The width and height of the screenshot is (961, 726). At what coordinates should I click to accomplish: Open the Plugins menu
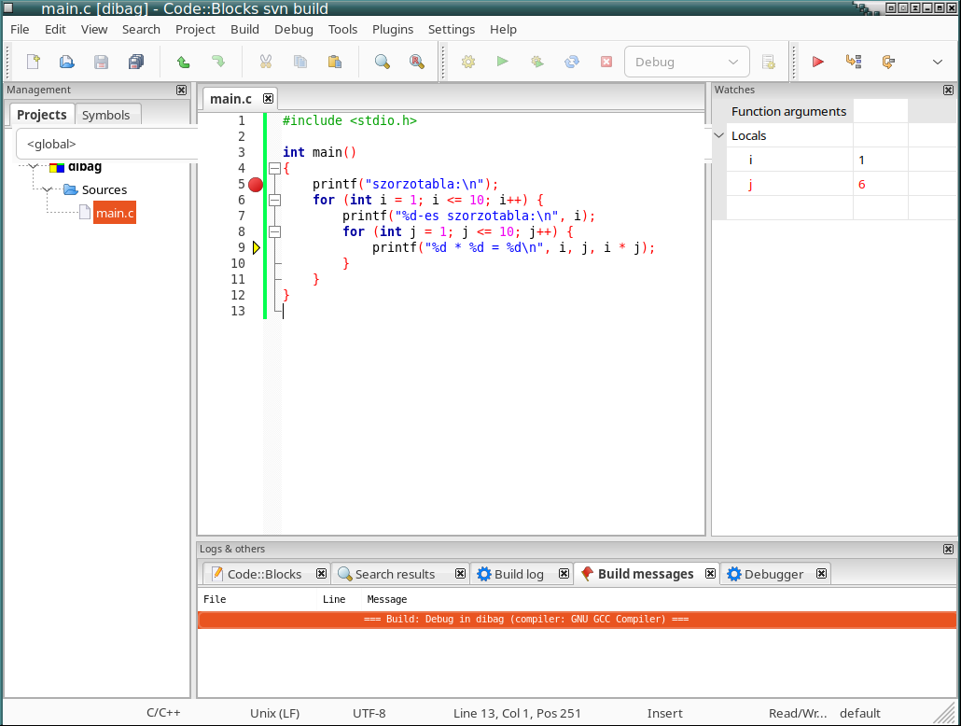click(392, 29)
